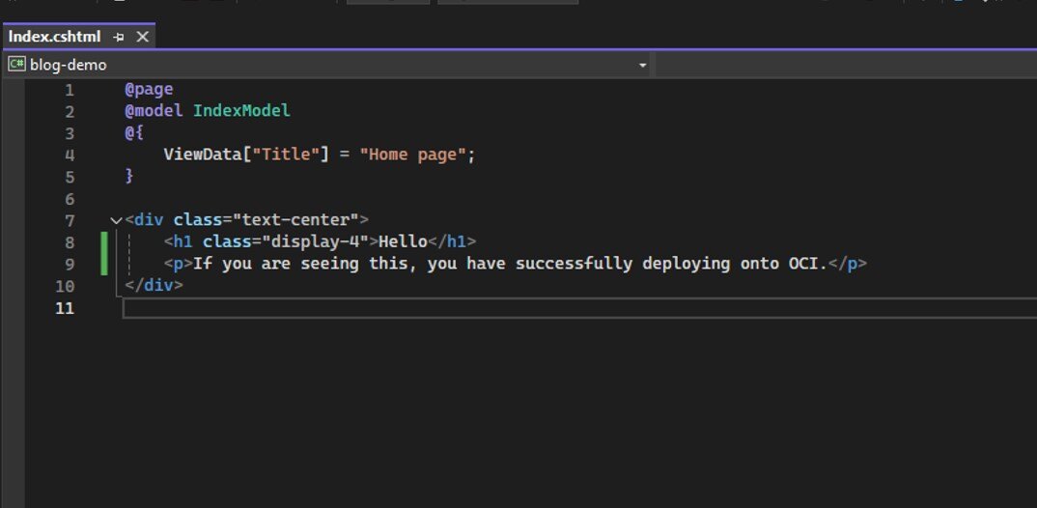This screenshot has width=1037, height=508.
Task: Click the OCI text on line 9
Action: click(x=803, y=264)
